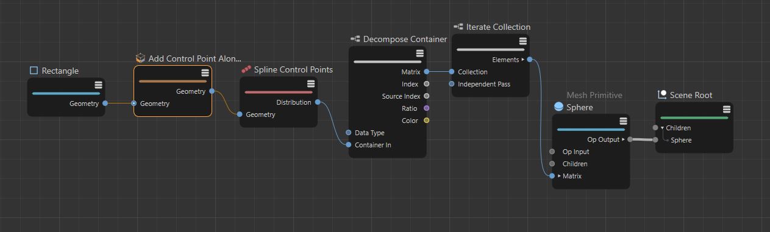Click Spline Control Points Geometry input port

tap(240, 114)
